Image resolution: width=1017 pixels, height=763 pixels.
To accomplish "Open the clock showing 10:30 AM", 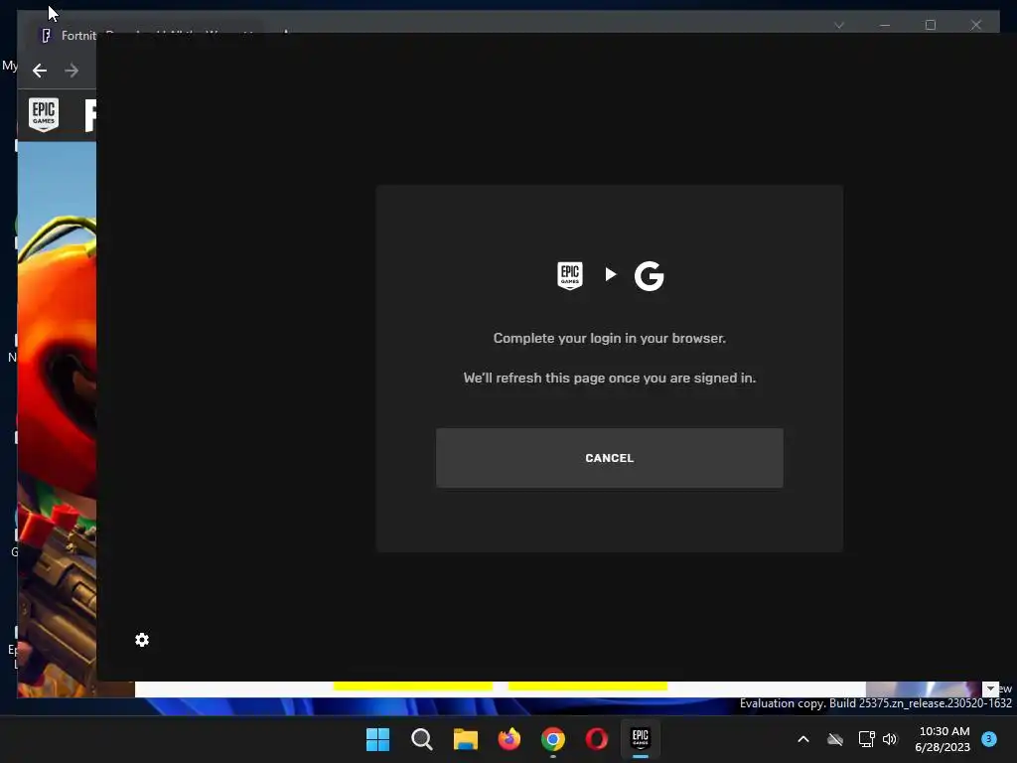I will 944,739.
